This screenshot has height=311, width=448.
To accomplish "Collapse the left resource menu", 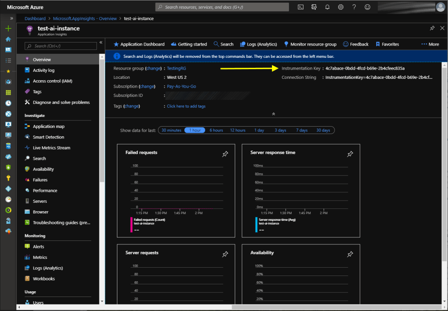I will tap(101, 42).
